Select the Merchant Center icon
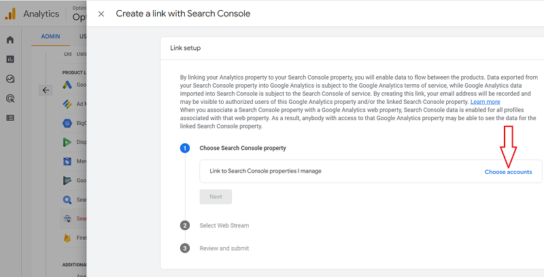Viewport: 544px width, 277px height. [x=67, y=162]
